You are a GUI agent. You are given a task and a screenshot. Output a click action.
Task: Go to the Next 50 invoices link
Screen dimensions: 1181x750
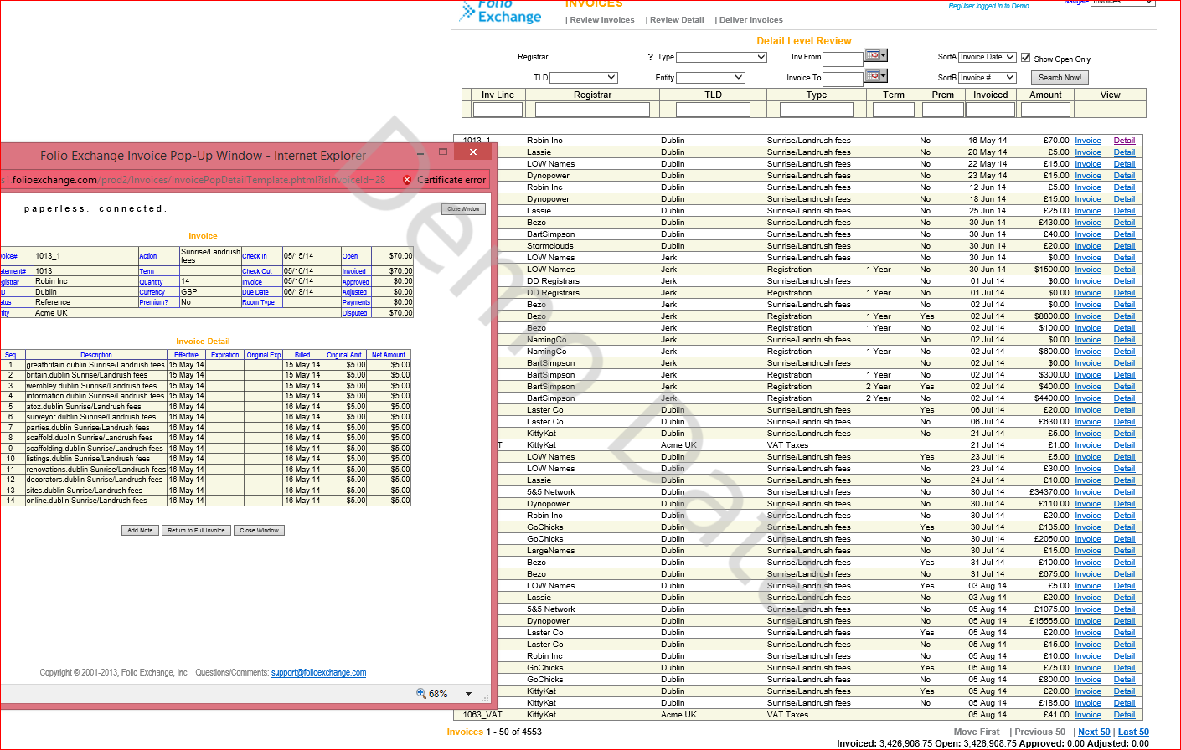pos(1094,732)
